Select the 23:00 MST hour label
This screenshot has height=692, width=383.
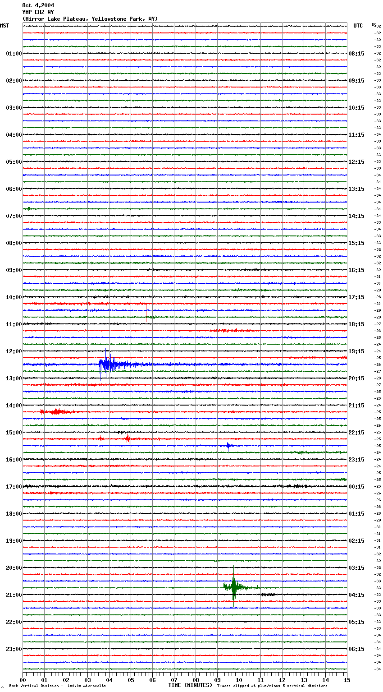pyautogui.click(x=14, y=649)
